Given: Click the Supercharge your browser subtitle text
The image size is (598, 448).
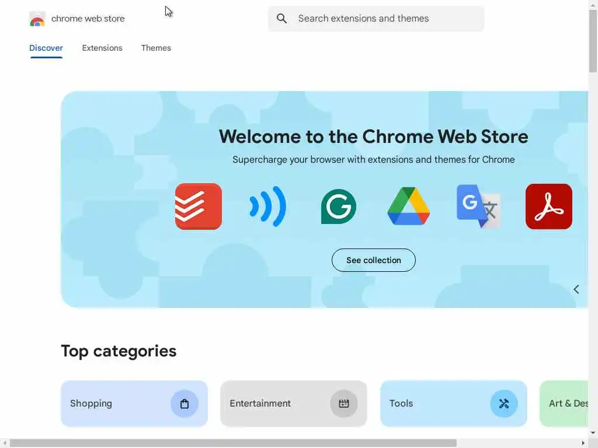Looking at the screenshot, I should coord(373,160).
